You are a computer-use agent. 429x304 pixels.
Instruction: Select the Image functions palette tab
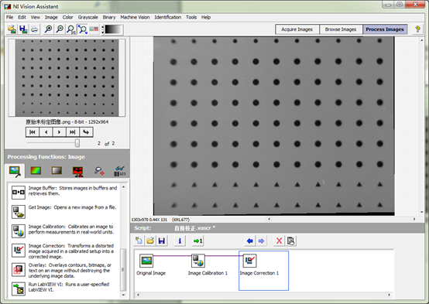(15, 171)
